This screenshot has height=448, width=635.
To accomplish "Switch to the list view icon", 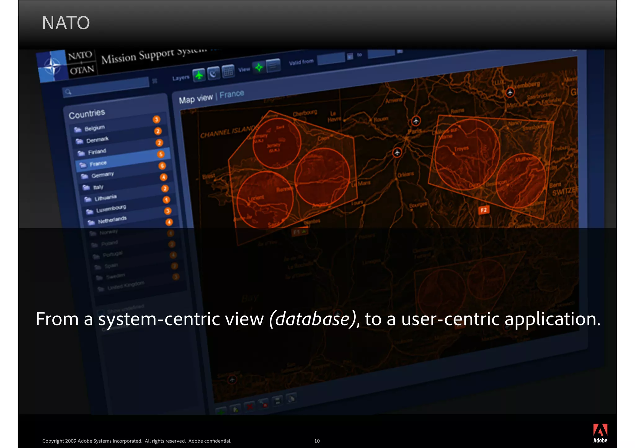I will (273, 66).
